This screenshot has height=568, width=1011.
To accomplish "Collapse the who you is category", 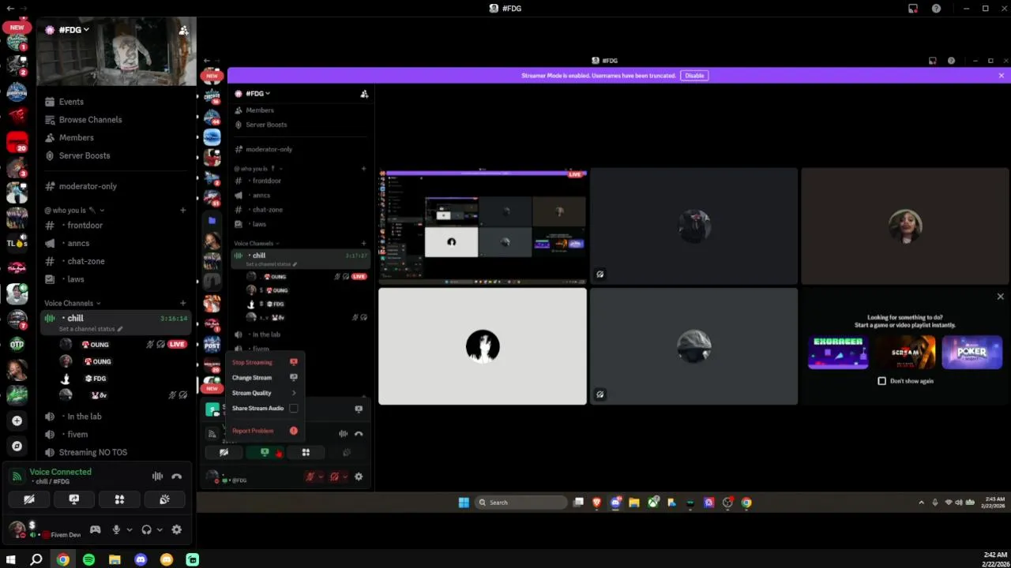I will point(74,210).
